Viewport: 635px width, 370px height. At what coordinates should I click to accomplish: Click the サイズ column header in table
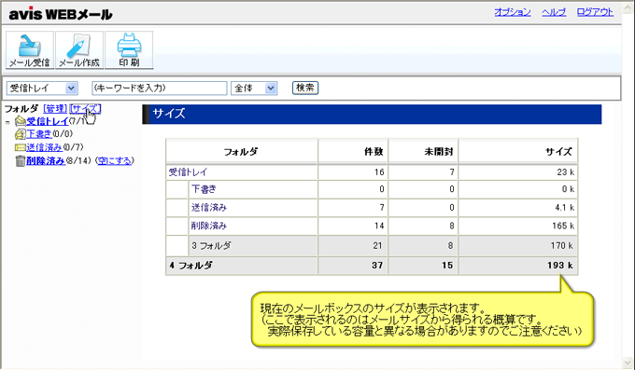[518, 152]
